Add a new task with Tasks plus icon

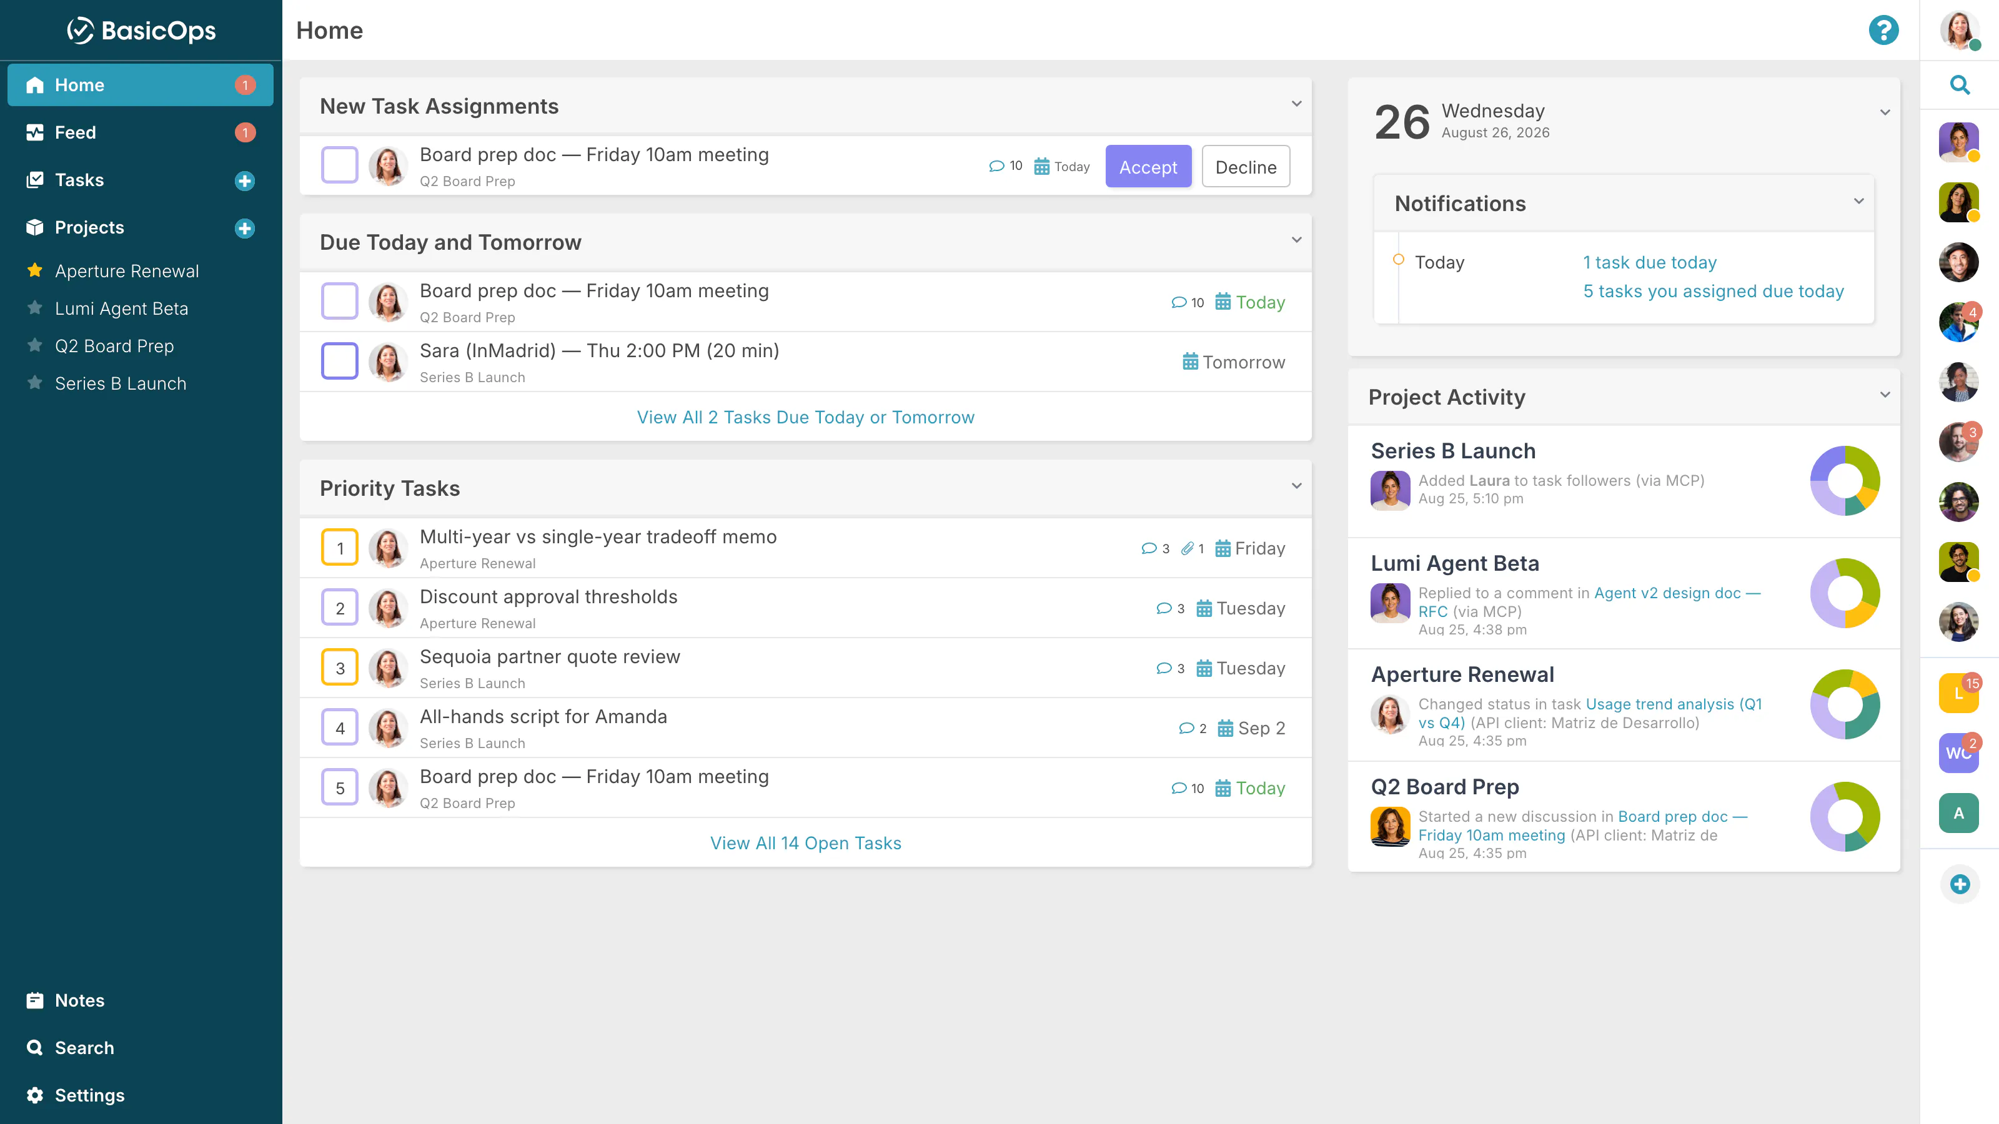pyautogui.click(x=244, y=180)
